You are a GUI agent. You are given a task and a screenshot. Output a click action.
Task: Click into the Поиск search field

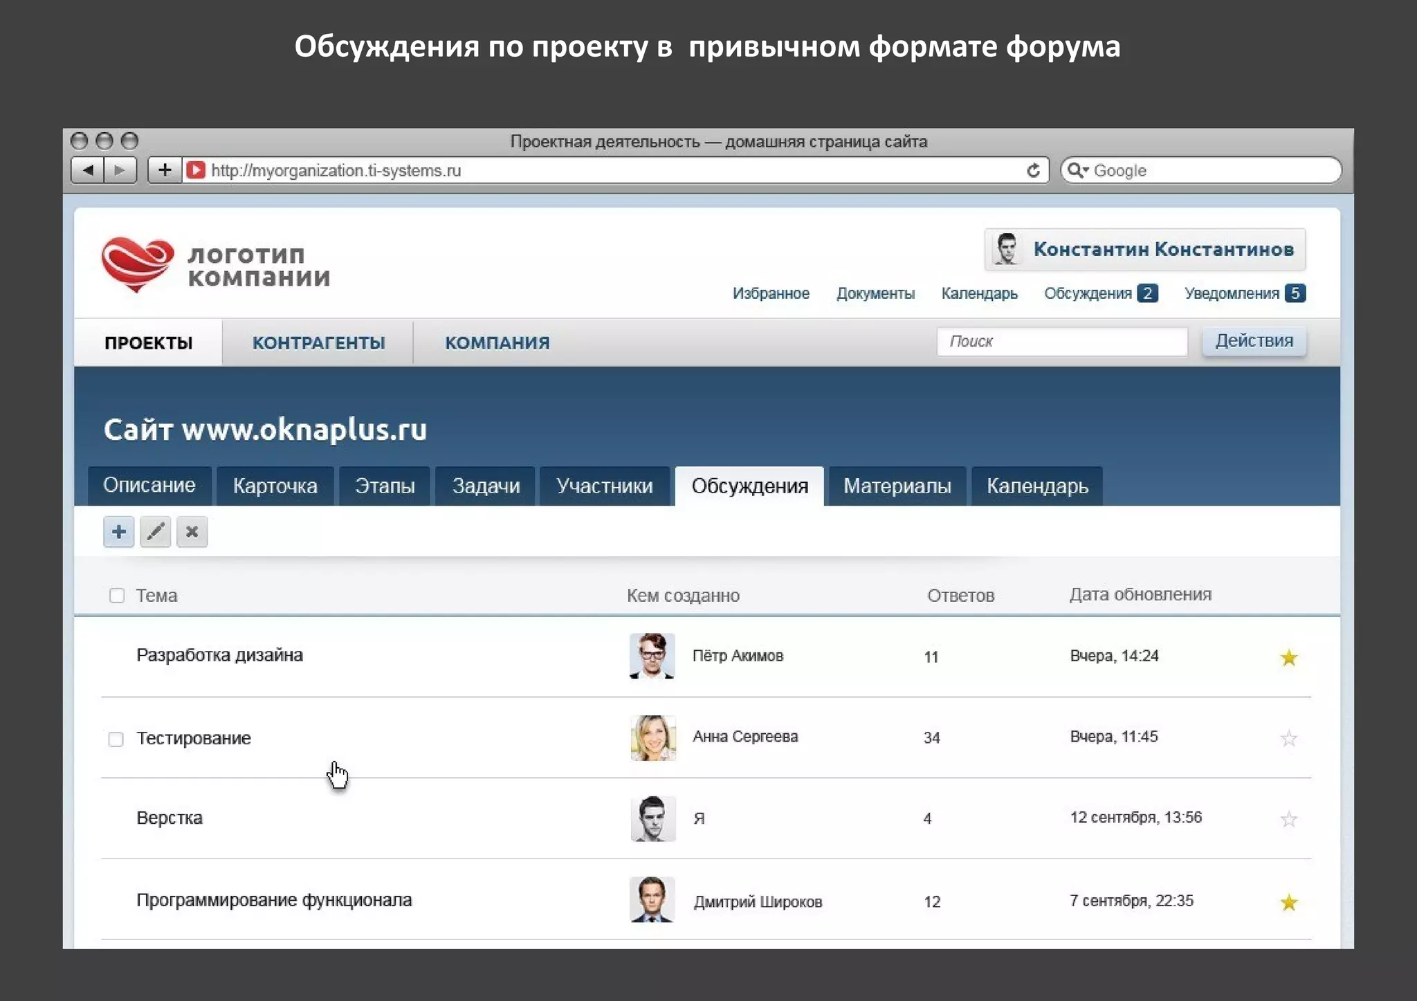[x=1062, y=341]
